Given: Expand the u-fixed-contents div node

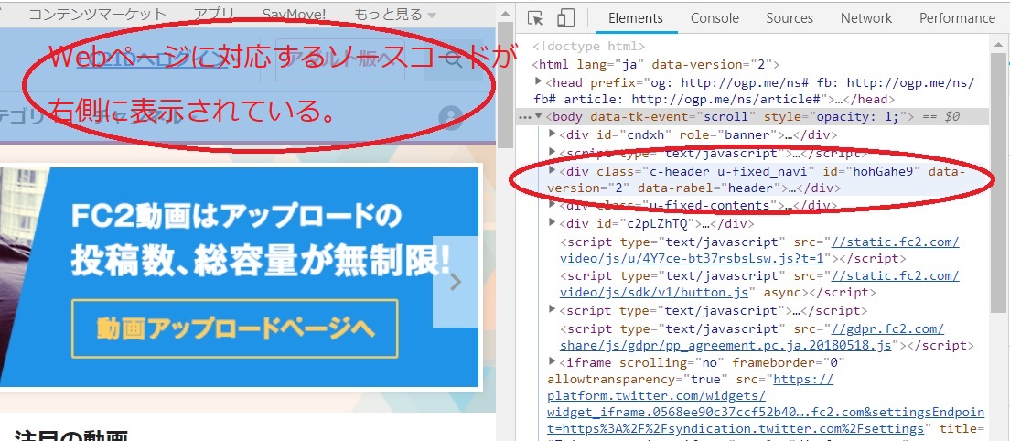Looking at the screenshot, I should point(552,204).
